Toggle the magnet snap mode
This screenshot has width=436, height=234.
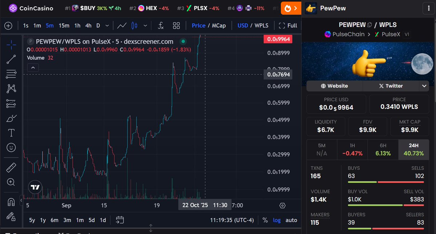point(11,202)
